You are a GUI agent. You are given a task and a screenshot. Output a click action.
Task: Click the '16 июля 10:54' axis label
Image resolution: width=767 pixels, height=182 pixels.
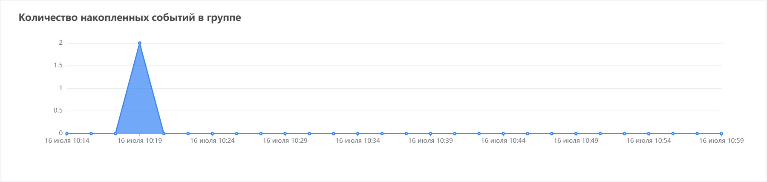point(649,141)
